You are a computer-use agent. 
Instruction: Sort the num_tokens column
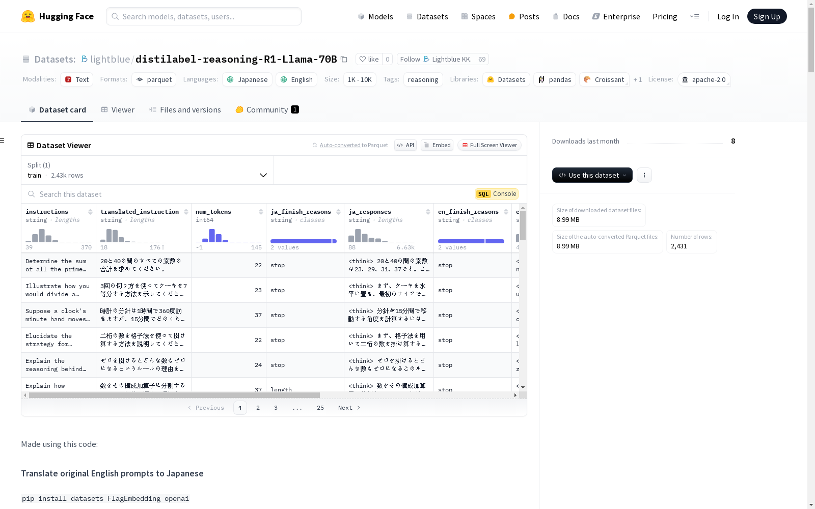point(261,212)
